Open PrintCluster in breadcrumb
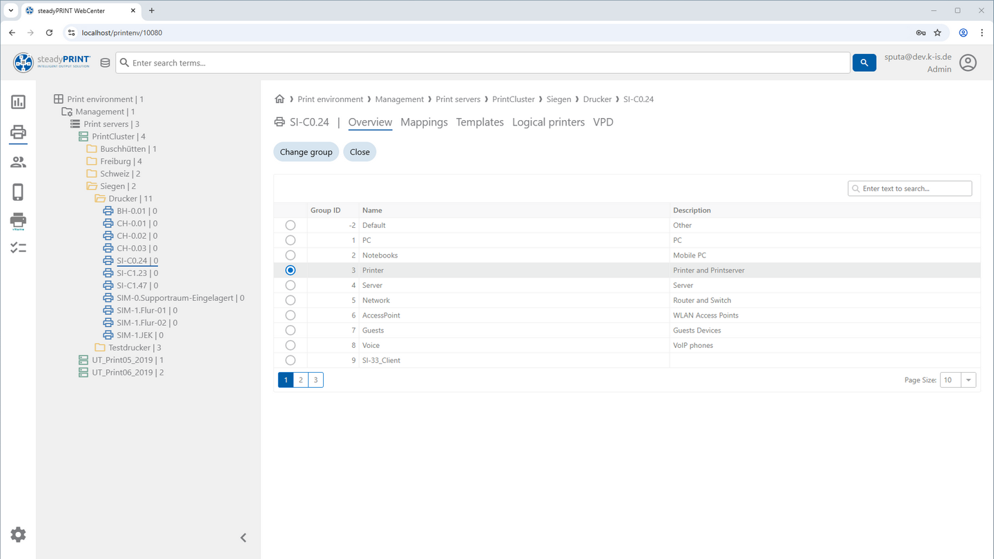This screenshot has height=559, width=994. (x=514, y=99)
